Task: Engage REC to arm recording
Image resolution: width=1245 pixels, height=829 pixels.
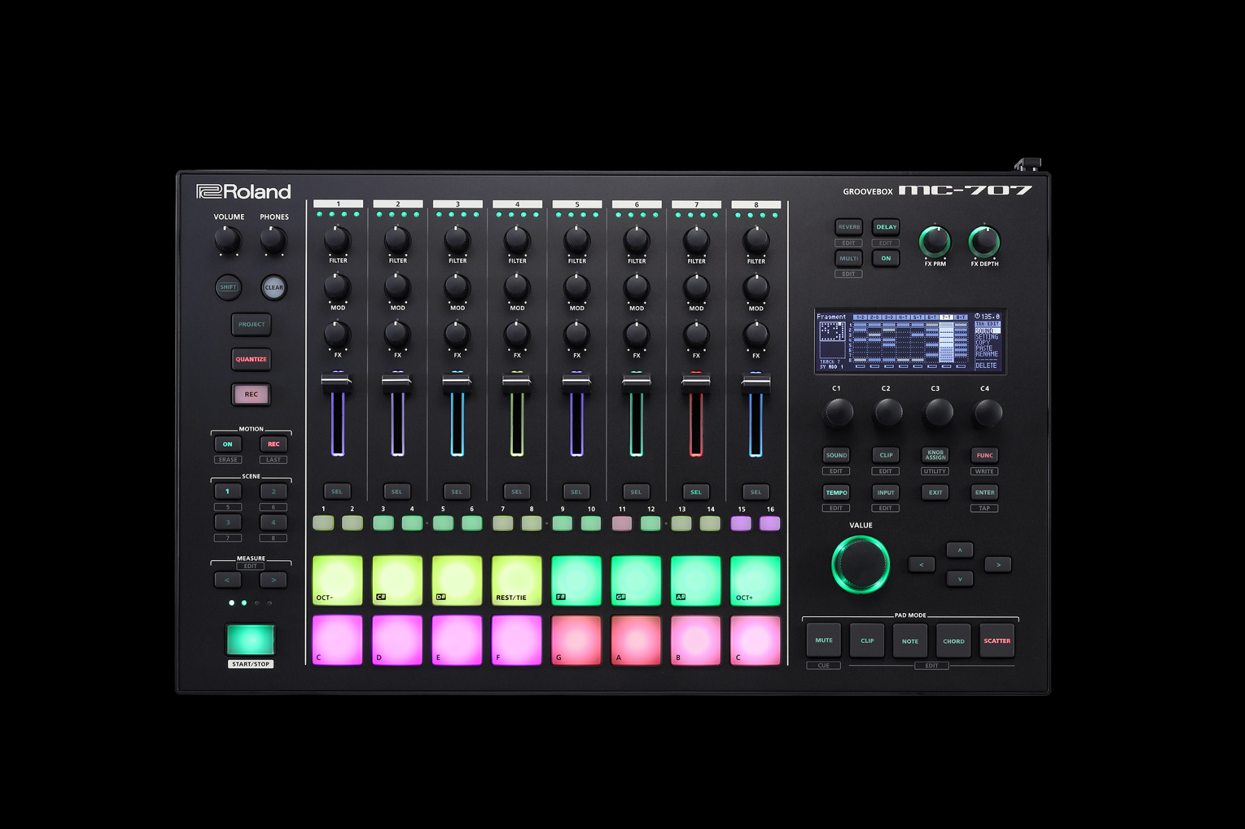Action: tap(251, 394)
